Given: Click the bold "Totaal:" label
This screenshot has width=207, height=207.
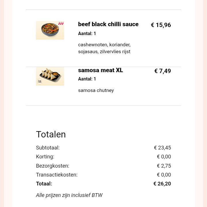Looking at the screenshot, I should coord(44,184).
